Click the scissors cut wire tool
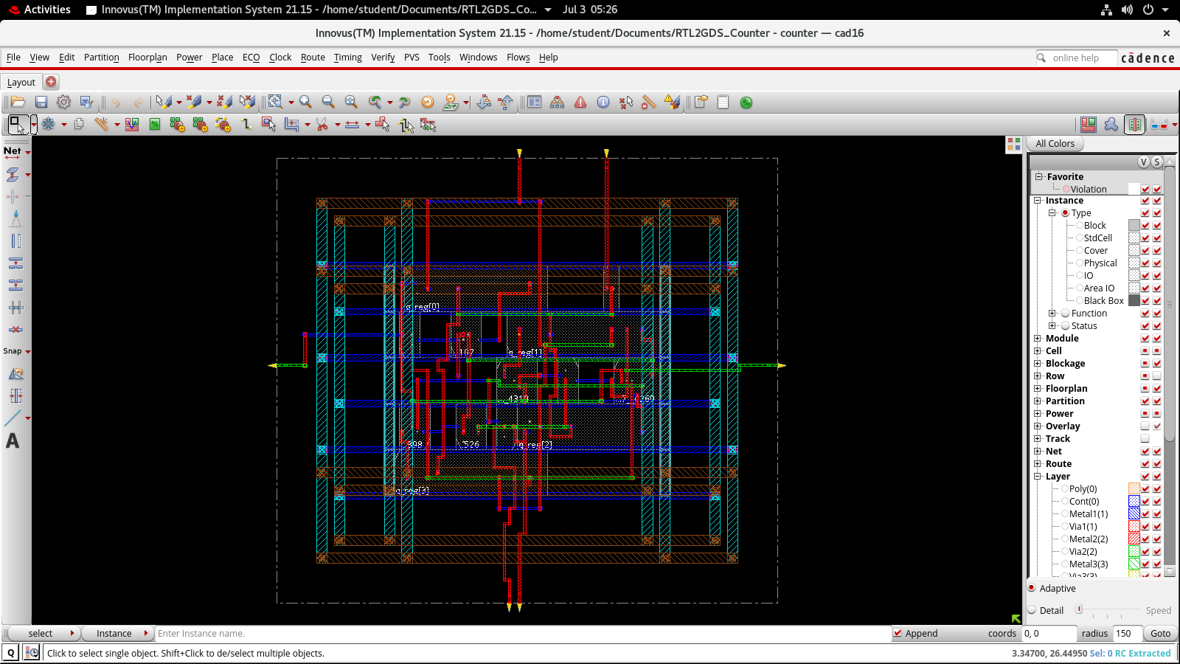 tap(322, 125)
